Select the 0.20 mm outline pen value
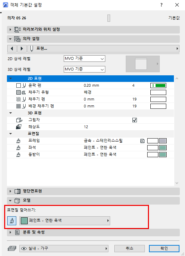 pos(91,85)
